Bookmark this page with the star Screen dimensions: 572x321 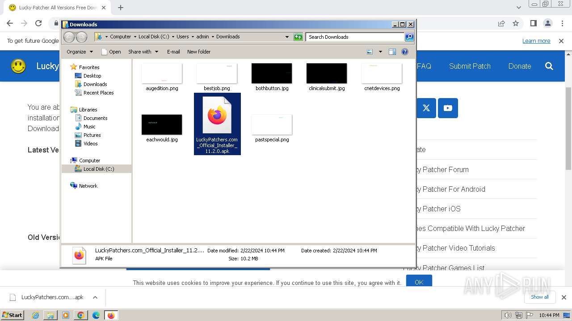tap(516, 23)
